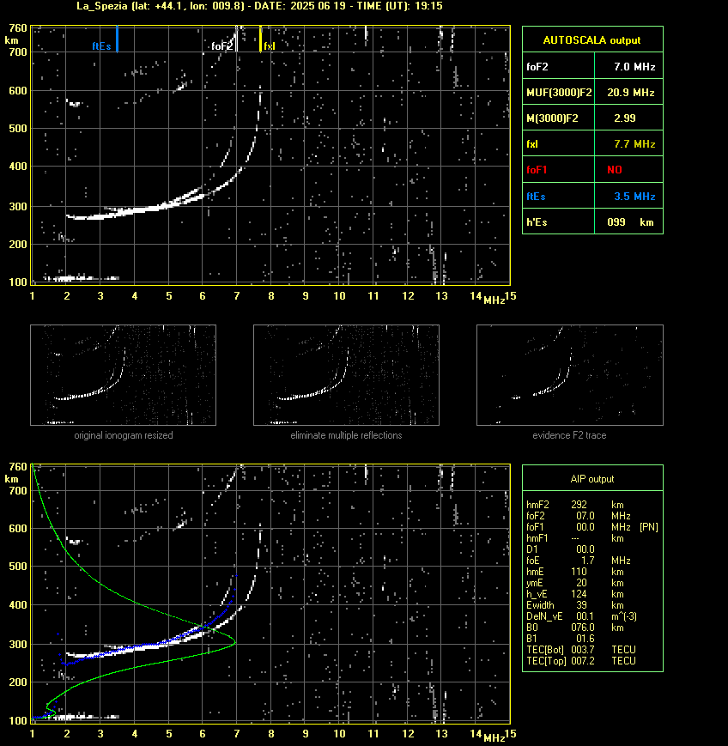Select the AUTOSCALA output header
728x746 pixels.
point(592,40)
